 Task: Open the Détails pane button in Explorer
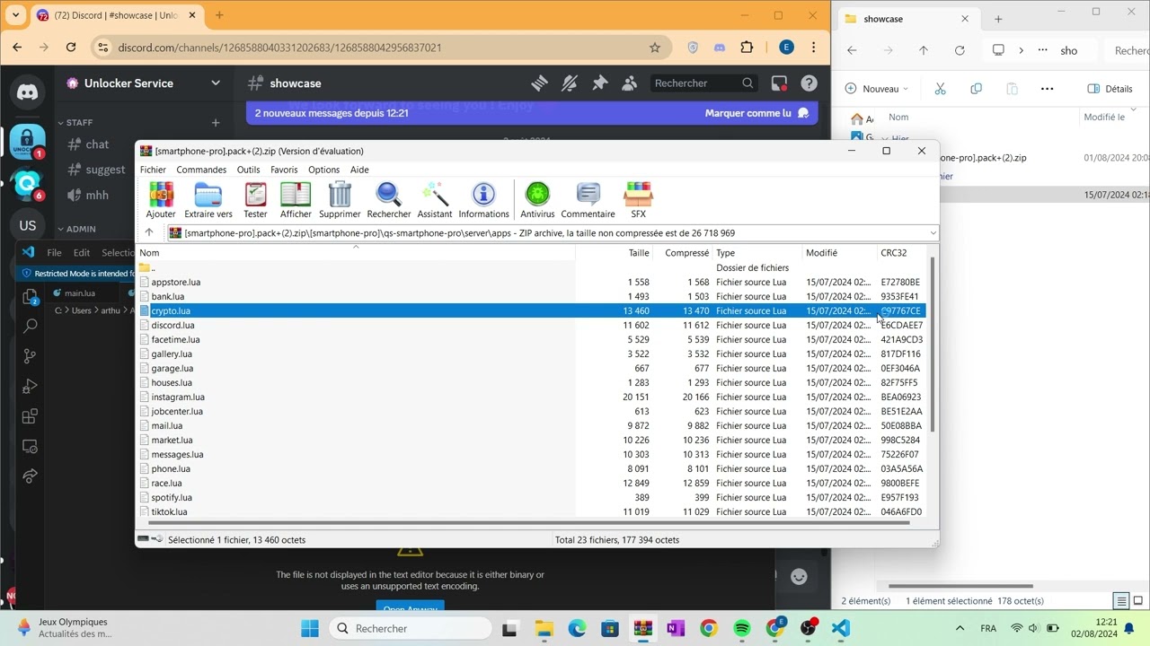tap(1110, 89)
